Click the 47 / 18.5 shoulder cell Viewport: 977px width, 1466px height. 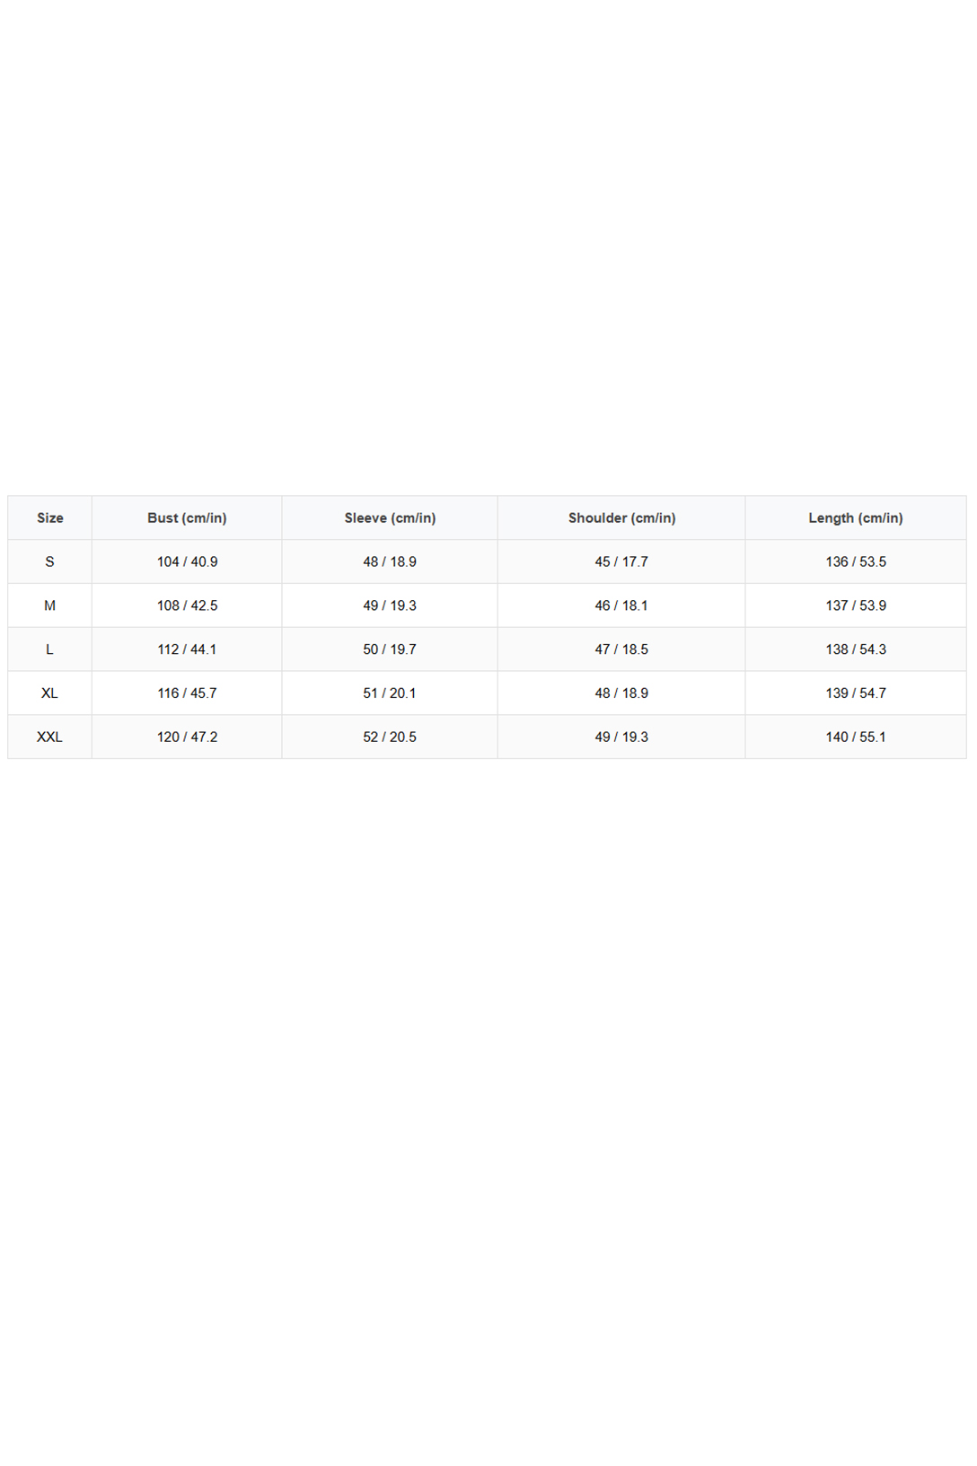621,649
